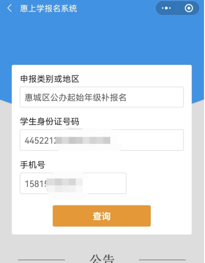Viewport: 205px width, 263px height.
Task: Select 惠城区公办起始年级补报名 text in the field
Action: [x=75, y=97]
